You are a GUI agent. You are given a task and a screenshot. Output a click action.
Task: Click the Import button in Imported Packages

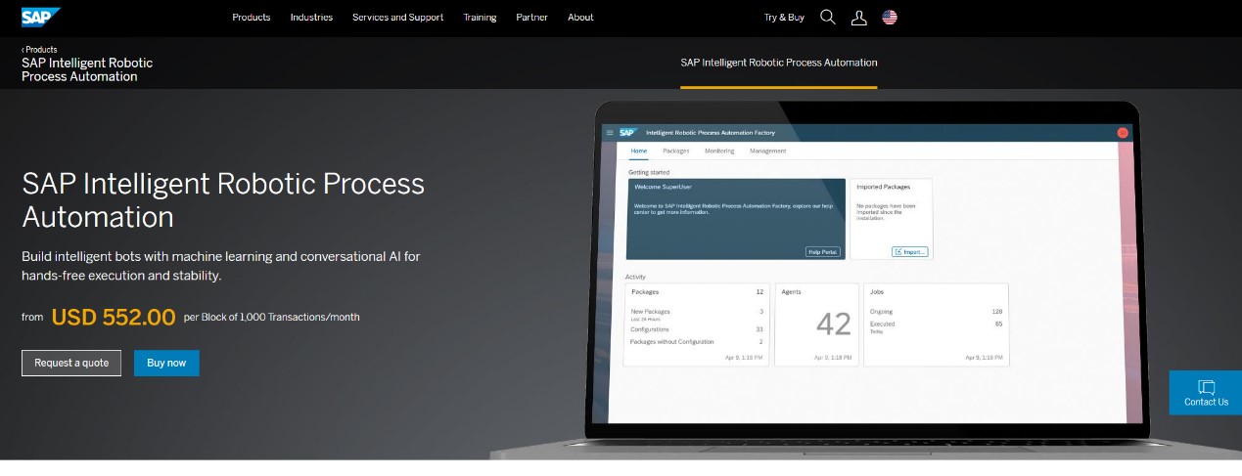coord(910,251)
